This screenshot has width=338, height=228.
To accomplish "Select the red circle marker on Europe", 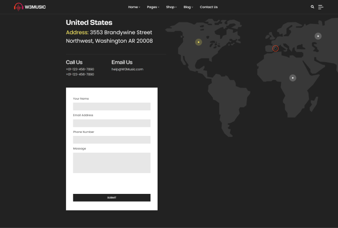I will click(275, 48).
